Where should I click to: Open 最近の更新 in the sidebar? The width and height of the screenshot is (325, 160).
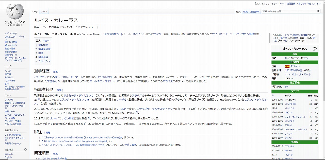[10, 49]
